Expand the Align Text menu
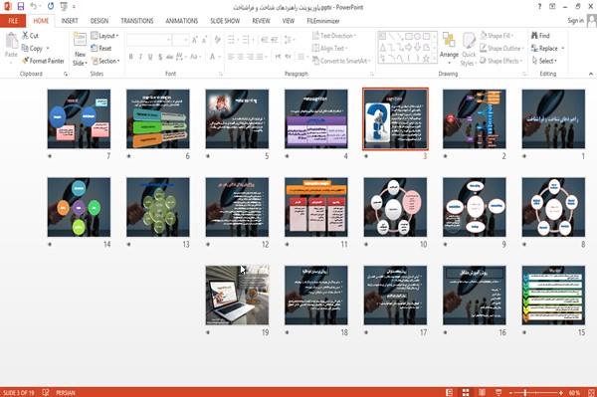 point(329,48)
